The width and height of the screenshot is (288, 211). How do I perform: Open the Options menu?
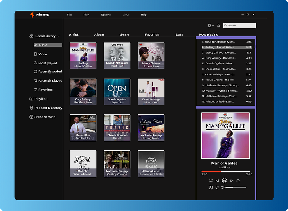tap(106, 15)
